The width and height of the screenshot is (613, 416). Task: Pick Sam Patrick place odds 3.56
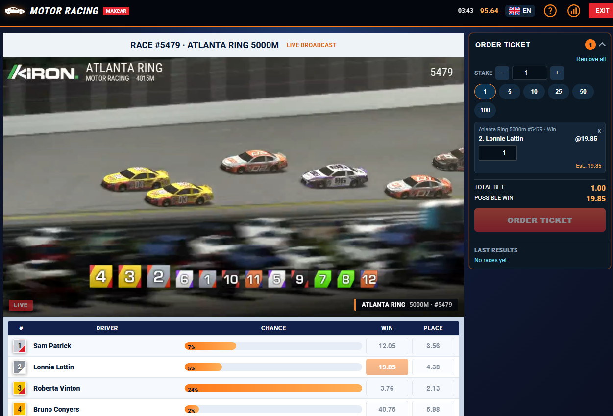(x=433, y=346)
